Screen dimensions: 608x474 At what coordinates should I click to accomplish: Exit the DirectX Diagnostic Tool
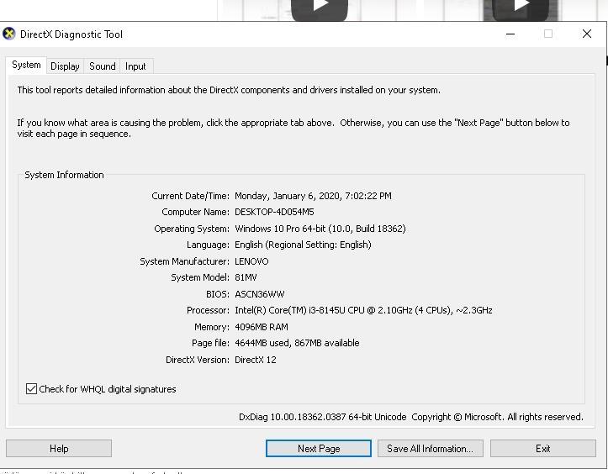point(543,449)
